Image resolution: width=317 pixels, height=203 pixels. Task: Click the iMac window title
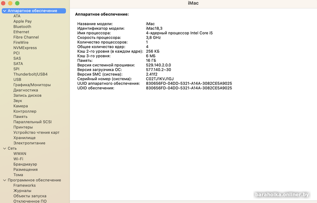coord(193,3)
